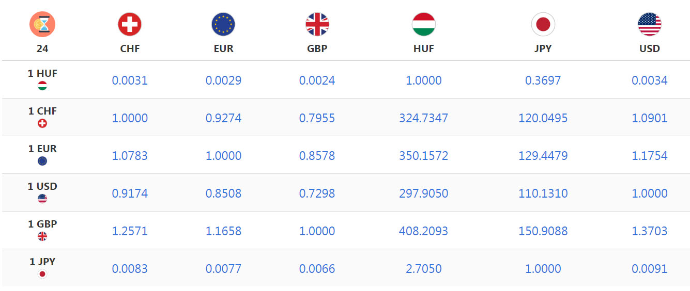Select the Hungarian flag icon above HUF
This screenshot has width=690, height=291.
pyautogui.click(x=424, y=24)
